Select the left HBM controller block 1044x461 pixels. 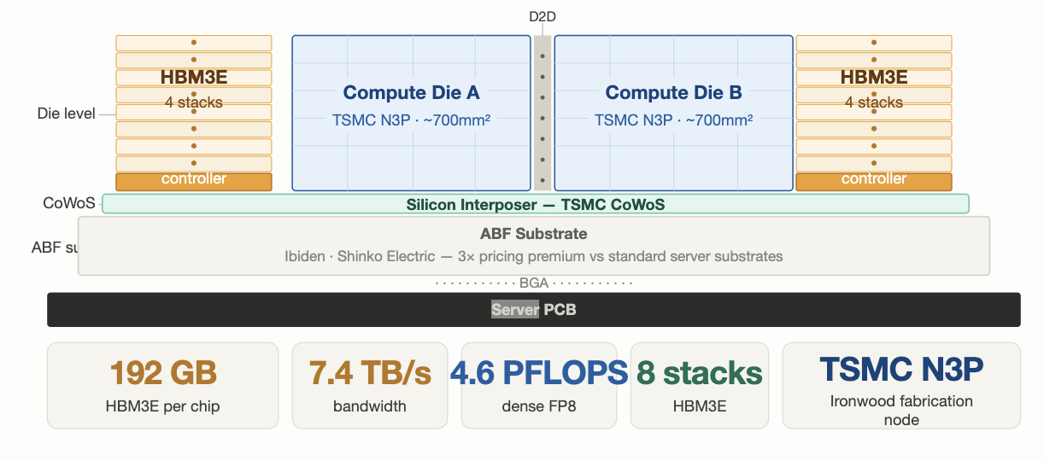point(194,181)
